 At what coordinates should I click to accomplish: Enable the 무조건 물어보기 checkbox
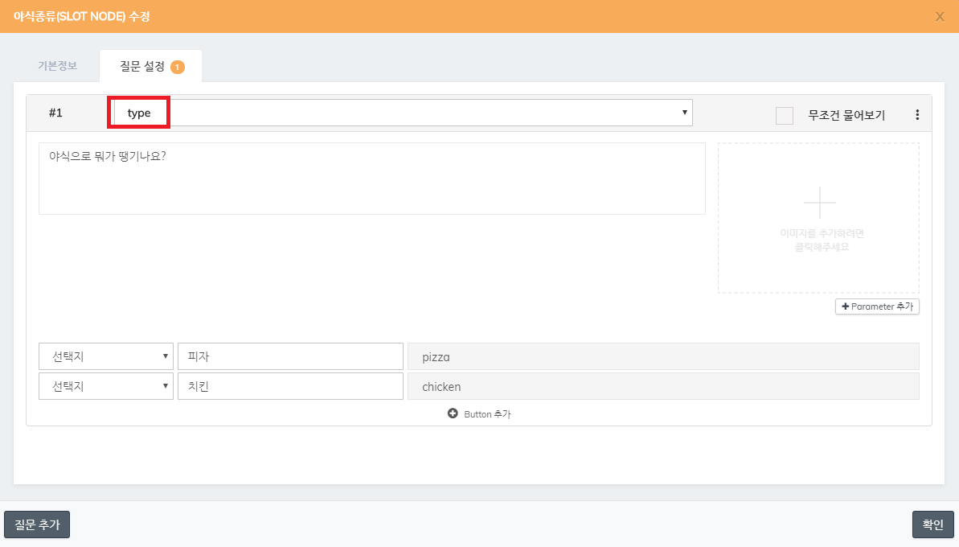pyautogui.click(x=784, y=115)
